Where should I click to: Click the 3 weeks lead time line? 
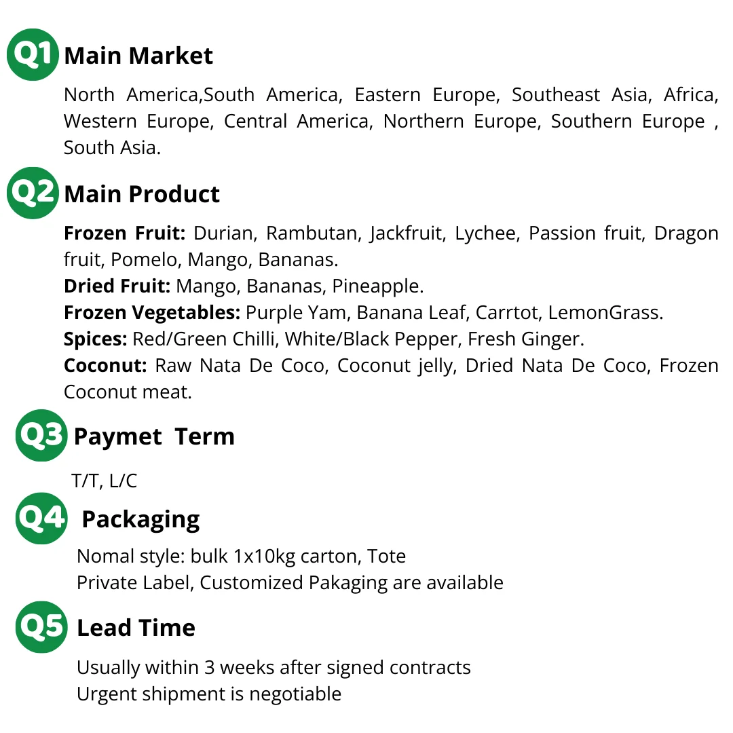(x=274, y=668)
